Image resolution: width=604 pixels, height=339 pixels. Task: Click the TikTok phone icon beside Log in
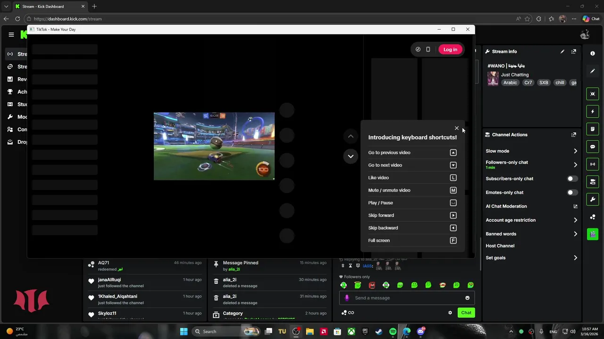pyautogui.click(x=428, y=49)
